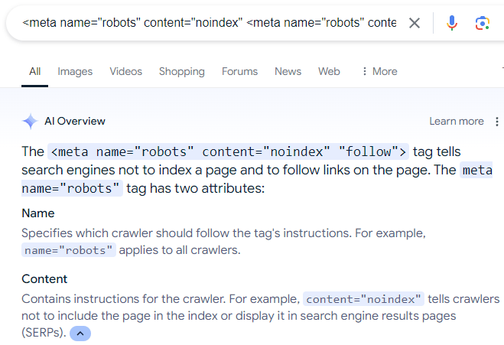This screenshot has width=504, height=345.
Task: Select the All results tab
Action: click(x=34, y=71)
